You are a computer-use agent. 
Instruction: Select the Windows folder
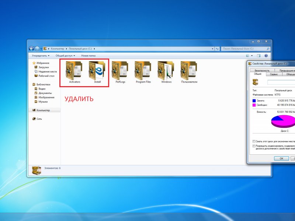tap(166, 72)
